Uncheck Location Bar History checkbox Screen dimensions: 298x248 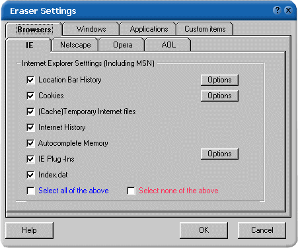(30, 80)
